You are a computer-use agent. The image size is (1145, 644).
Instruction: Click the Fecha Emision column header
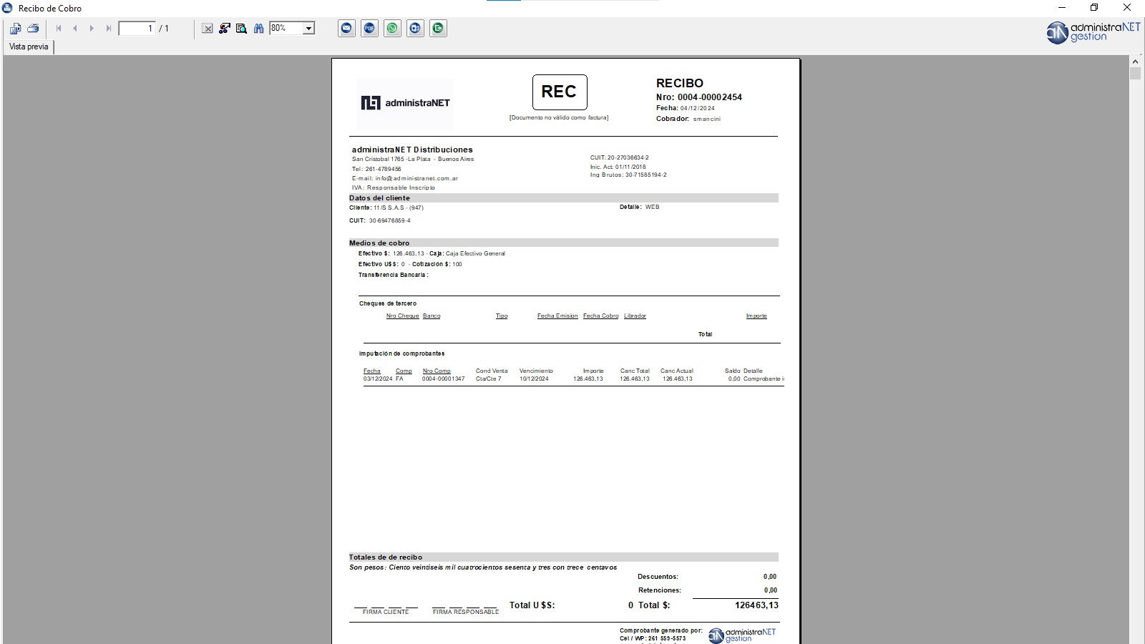(x=557, y=316)
